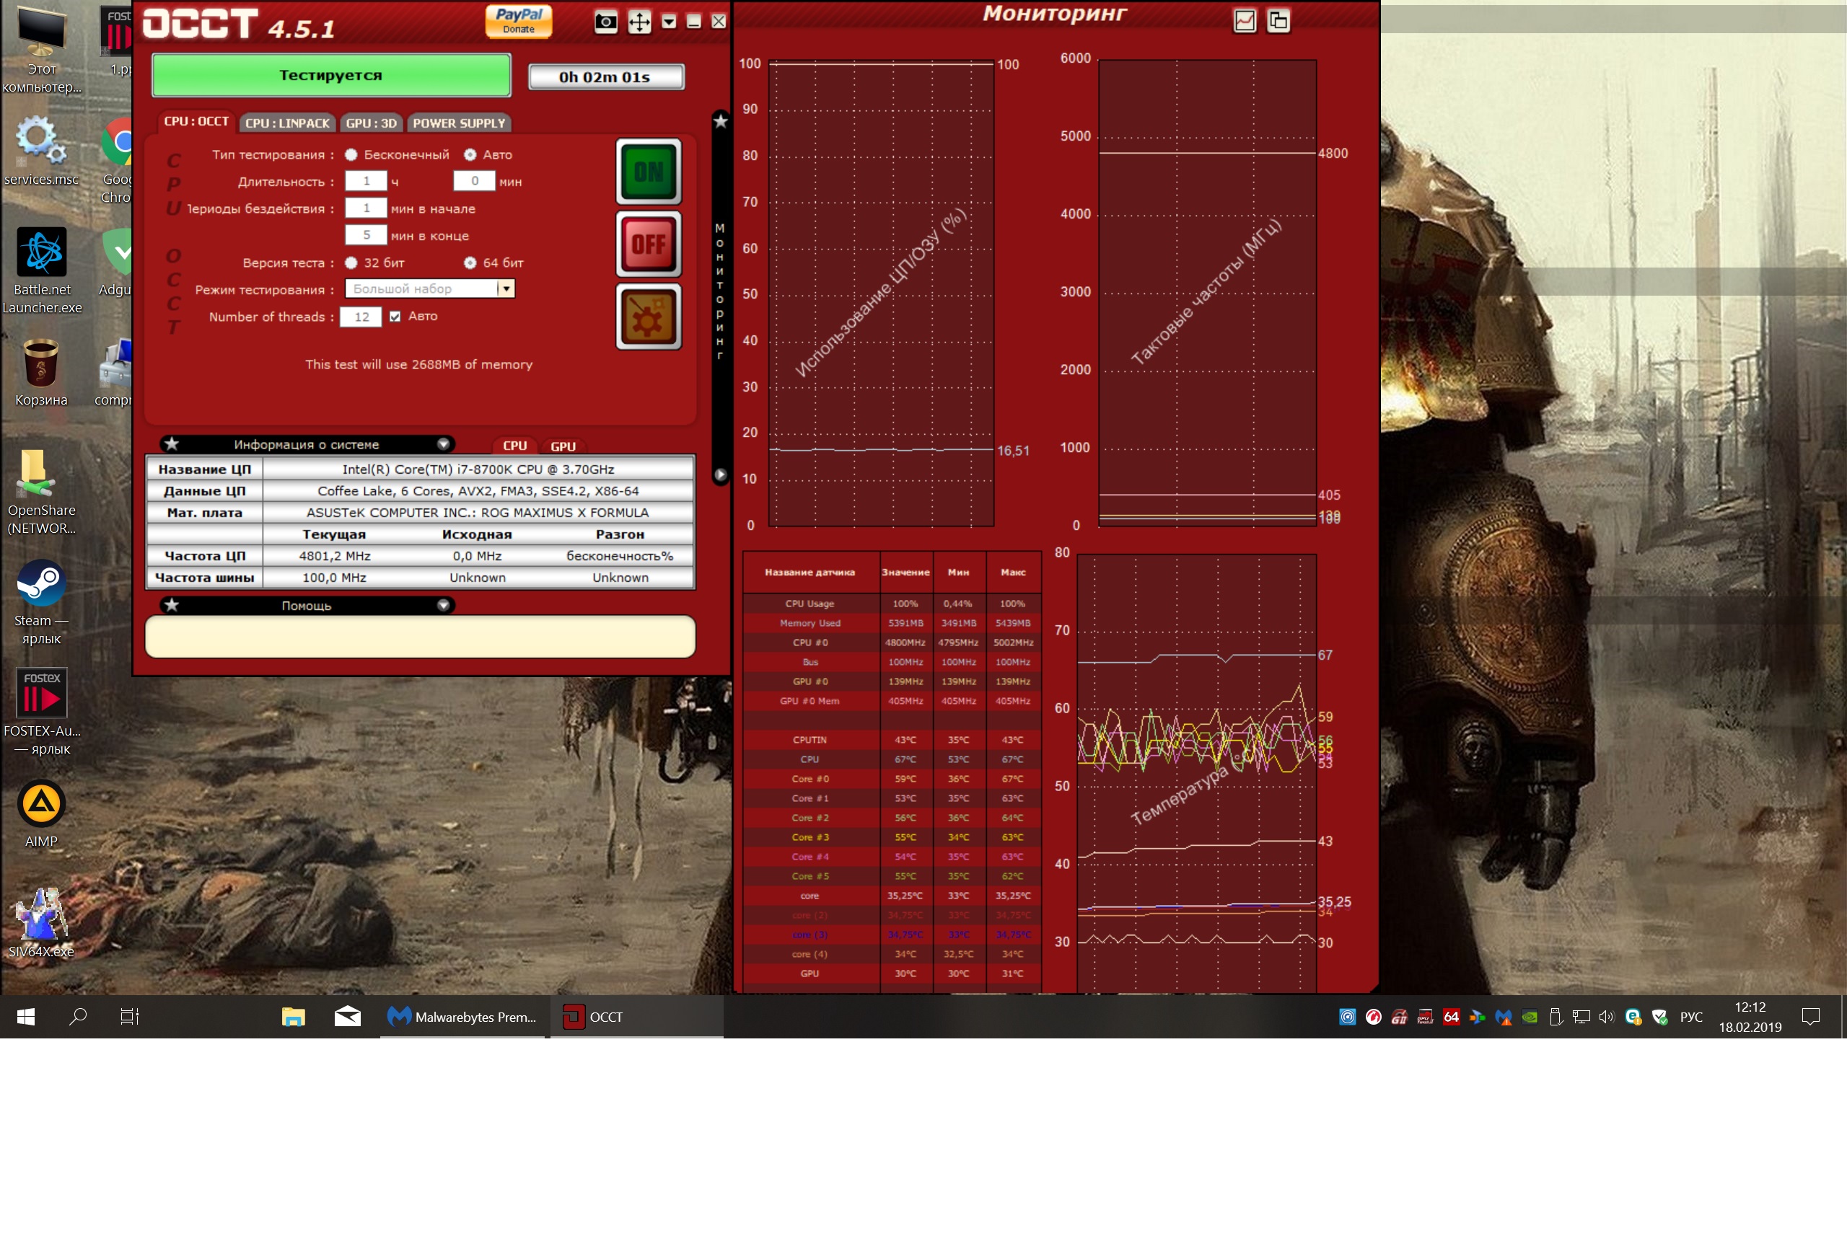Click the move window crosshair icon
Image resolution: width=1847 pixels, height=1236 pixels.
click(x=639, y=22)
